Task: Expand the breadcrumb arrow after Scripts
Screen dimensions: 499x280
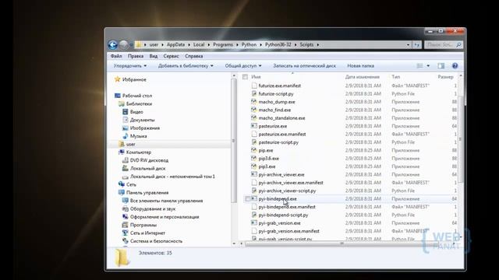Action: coord(317,45)
